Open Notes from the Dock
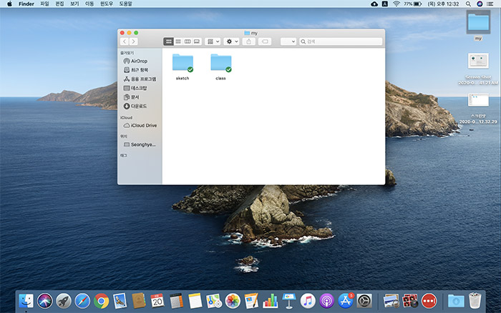Viewport: 501px width, 313px height. point(195,301)
